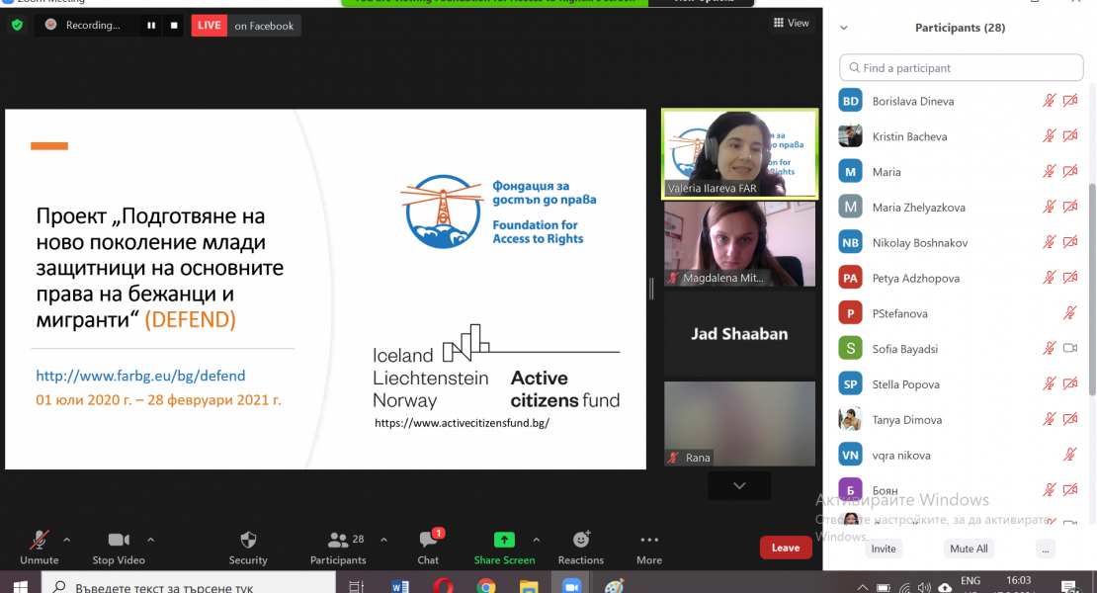The width and height of the screenshot is (1097, 593).
Task: Open farbg.eu/bg/defend link on slide
Action: 140,377
